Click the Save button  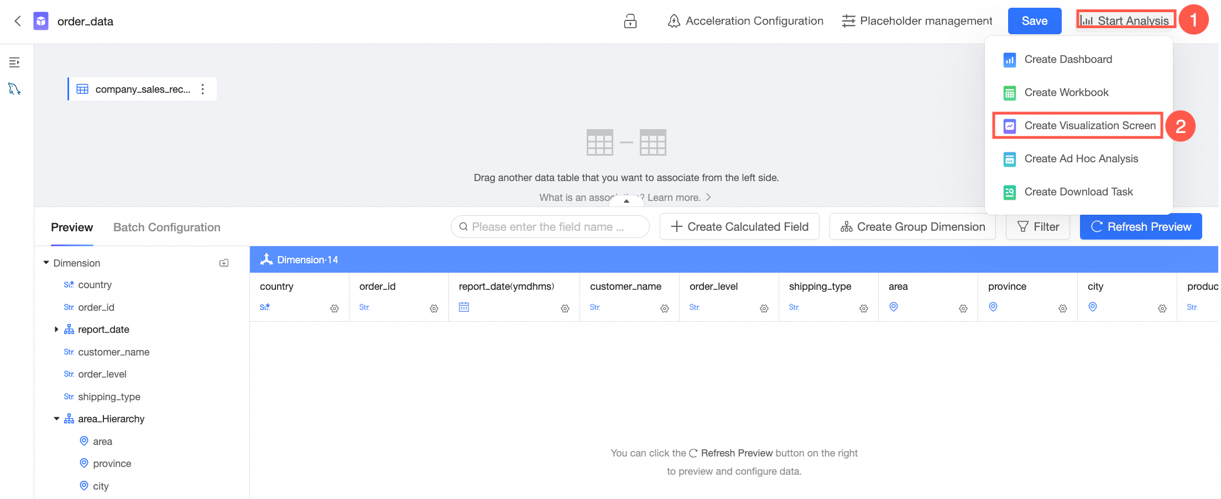[1034, 21]
